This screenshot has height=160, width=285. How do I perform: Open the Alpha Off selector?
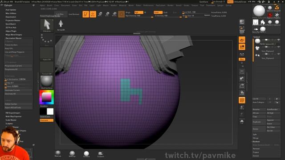[x=47, y=54]
